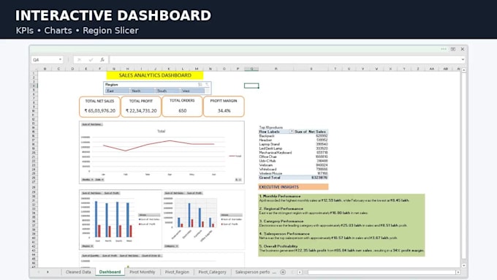This screenshot has height=280, width=497.
Task: Add a new sheet with plus icon
Action: (283, 272)
